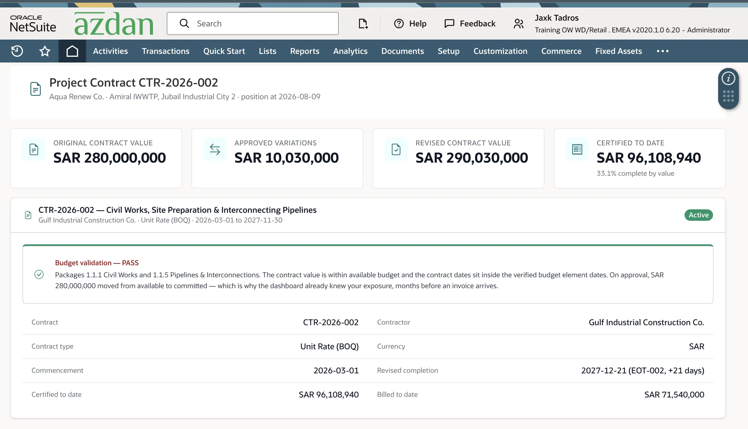Open the Shortcuts star icon
The image size is (748, 429).
point(45,51)
